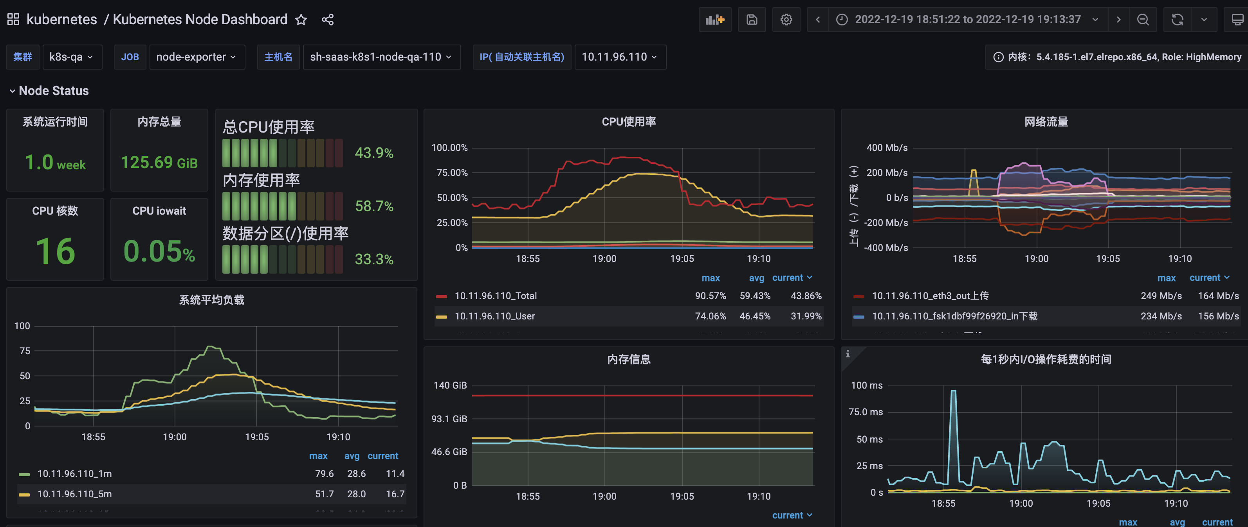1248x527 pixels.
Task: Open dashboard settings gear
Action: 786,20
